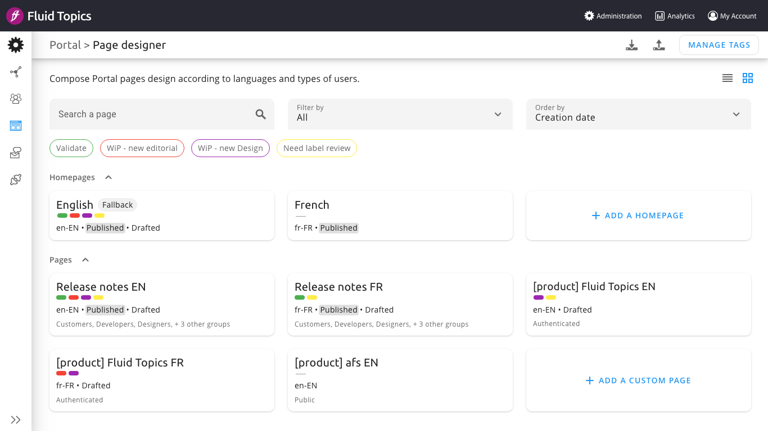The height and width of the screenshot is (431, 768).
Task: Click red tag on Fluid Topics FR
Action: point(61,373)
